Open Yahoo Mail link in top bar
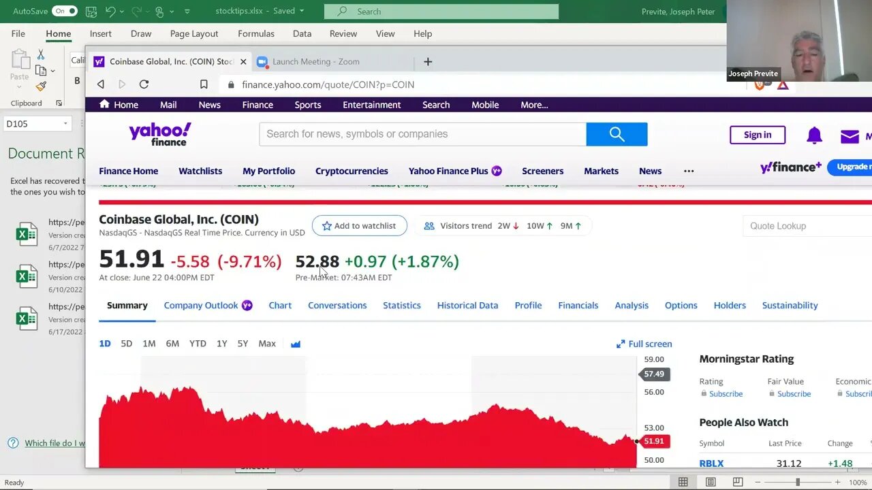The height and width of the screenshot is (490, 872). pyautogui.click(x=168, y=105)
